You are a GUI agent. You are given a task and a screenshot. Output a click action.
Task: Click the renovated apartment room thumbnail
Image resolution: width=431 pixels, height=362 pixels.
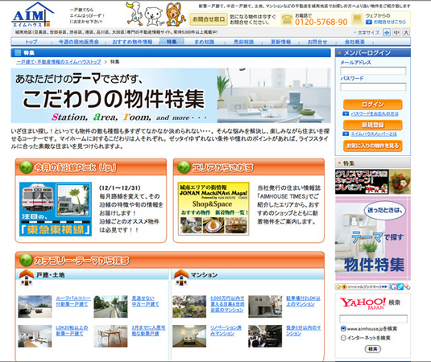point(189,336)
